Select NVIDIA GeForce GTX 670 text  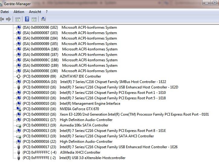click(x=79, y=109)
